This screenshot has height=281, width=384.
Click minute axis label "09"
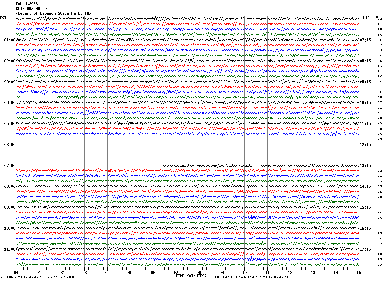click(222, 272)
